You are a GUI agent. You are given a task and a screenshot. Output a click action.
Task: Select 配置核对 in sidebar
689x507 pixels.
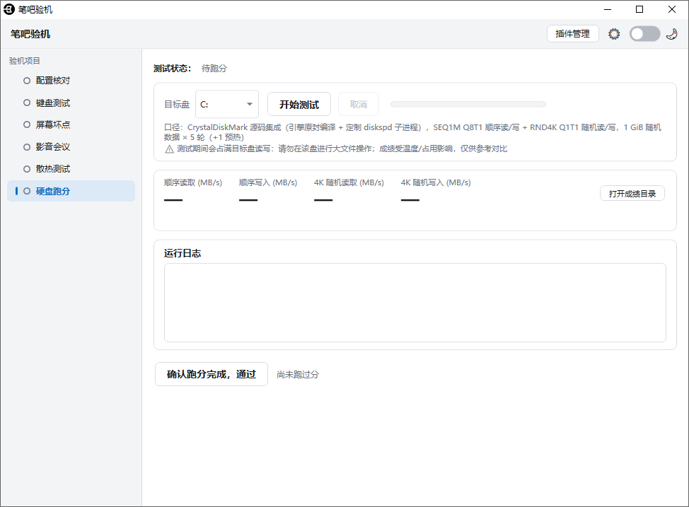[71, 81]
